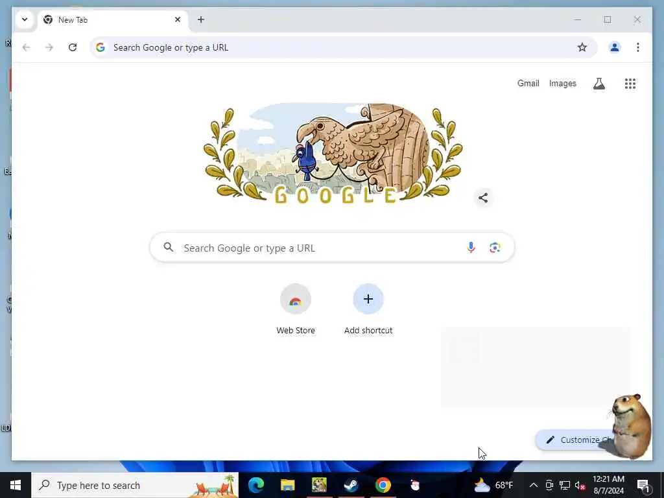The width and height of the screenshot is (664, 498).
Task: Open a new tab with plus button
Action: pos(201,19)
